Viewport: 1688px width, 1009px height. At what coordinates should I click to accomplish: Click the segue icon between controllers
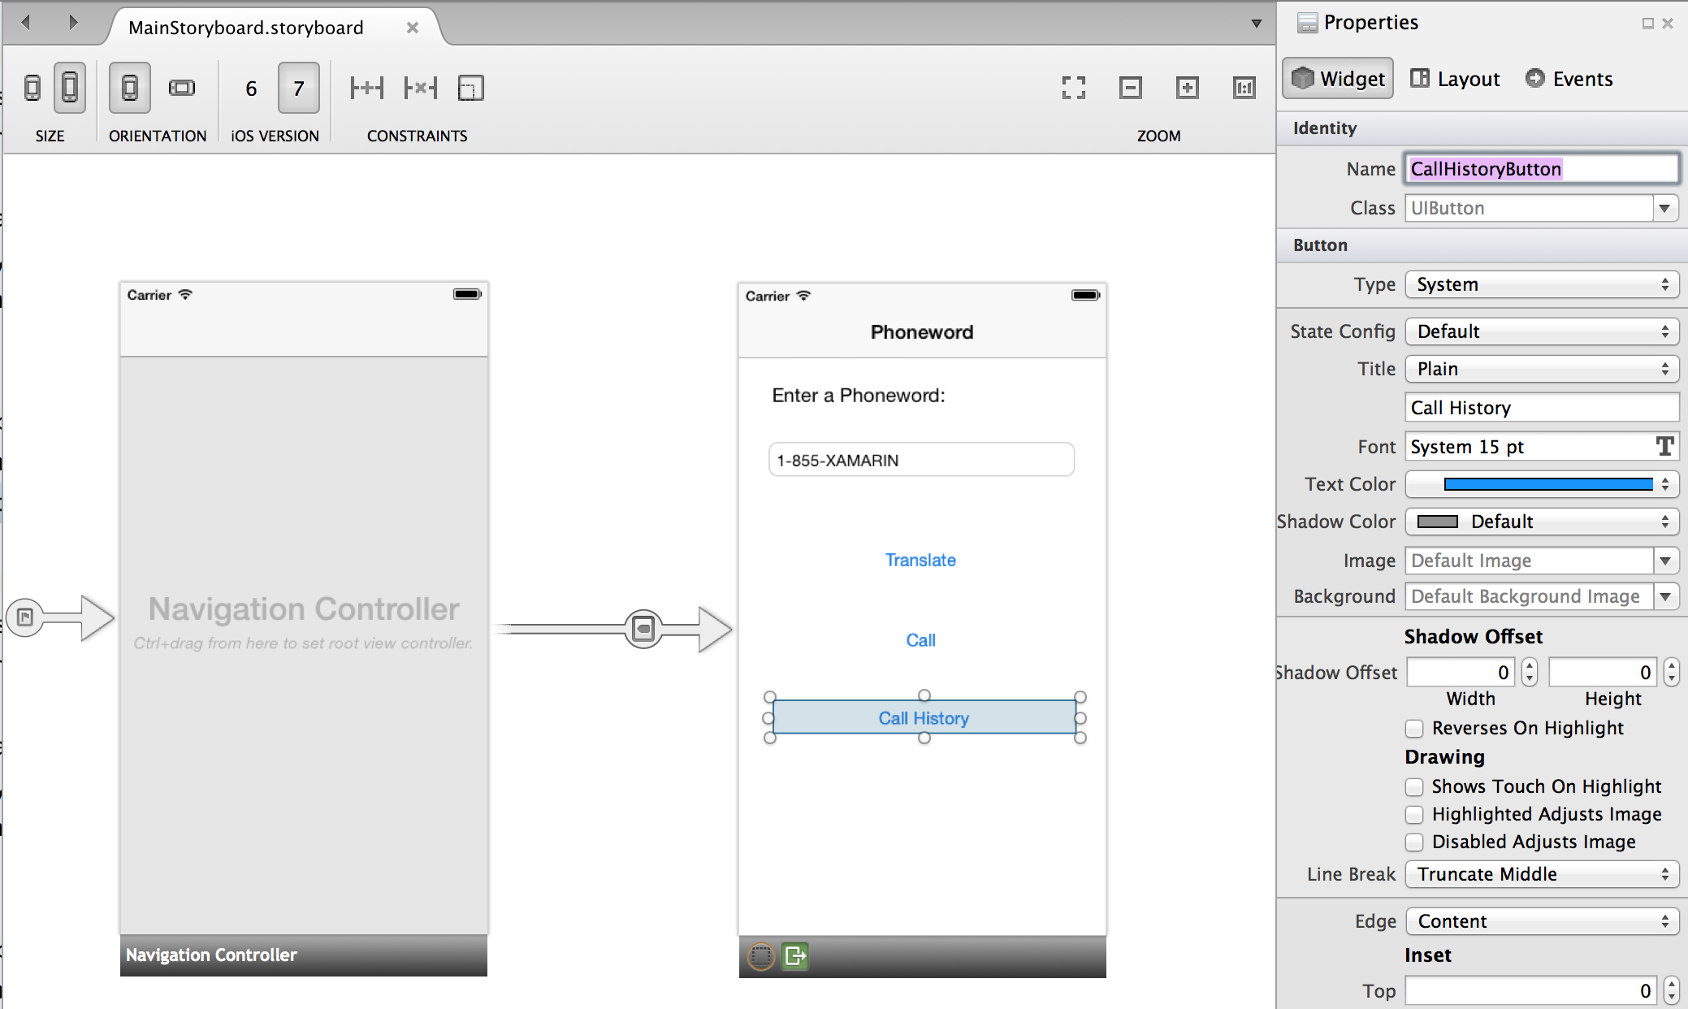coord(643,628)
